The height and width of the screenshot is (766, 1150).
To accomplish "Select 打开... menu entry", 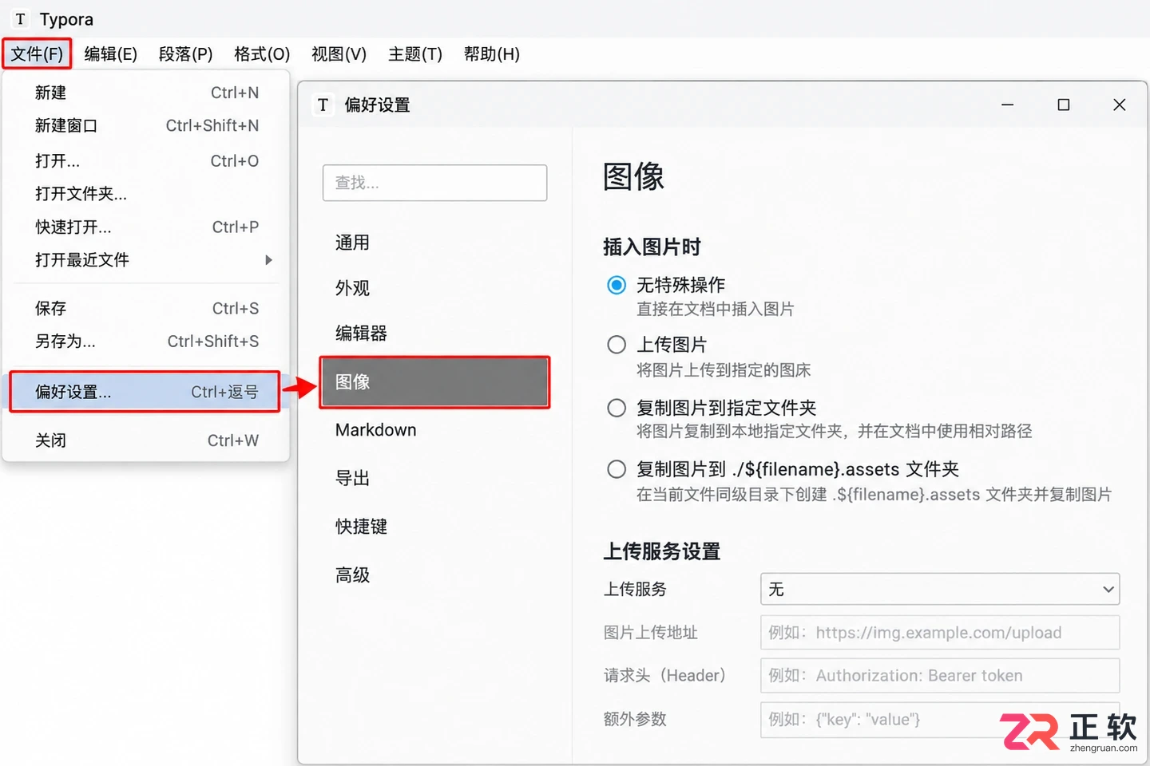I will [146, 160].
